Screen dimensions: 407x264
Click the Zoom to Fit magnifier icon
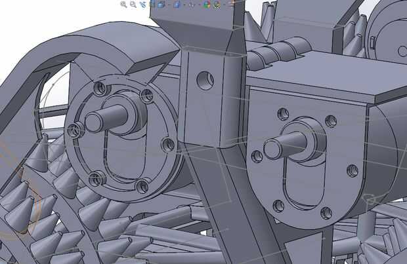point(123,4)
